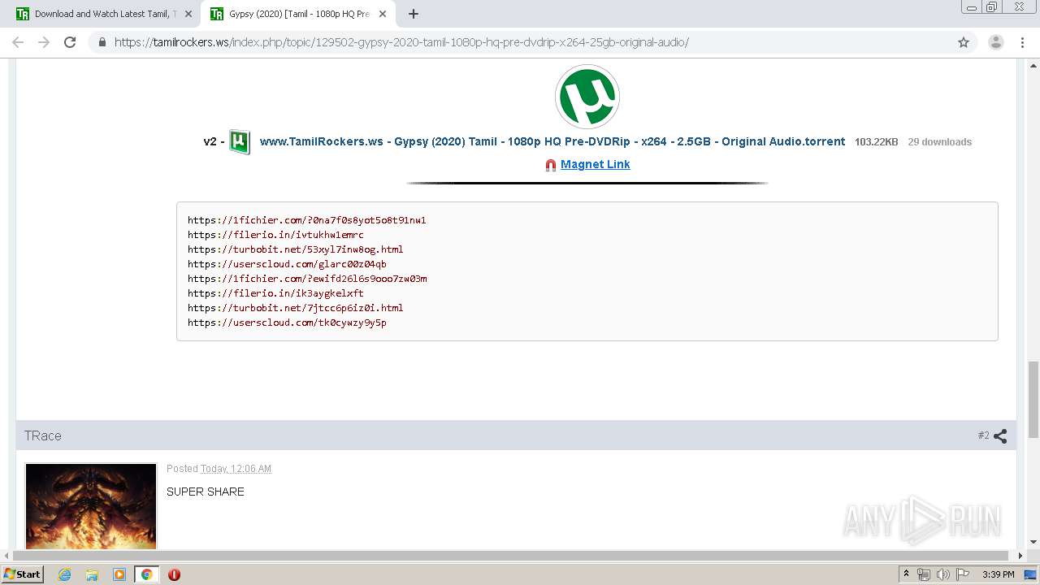Click the vertical scrollbar down arrow
Image resolution: width=1040 pixels, height=585 pixels.
[1033, 542]
